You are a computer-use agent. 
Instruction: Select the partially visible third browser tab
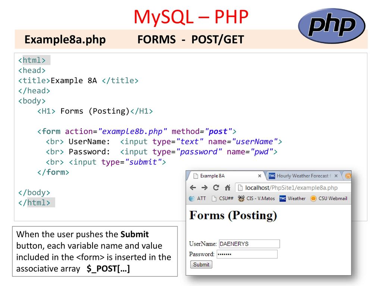click(x=348, y=176)
